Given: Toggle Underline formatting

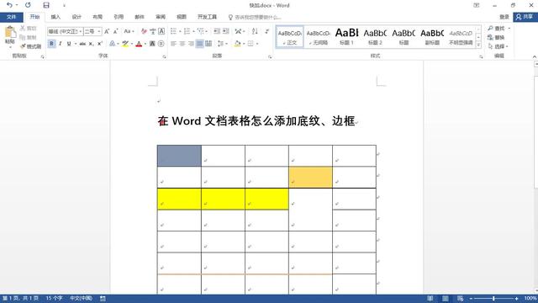Looking at the screenshot, I should pos(69,44).
